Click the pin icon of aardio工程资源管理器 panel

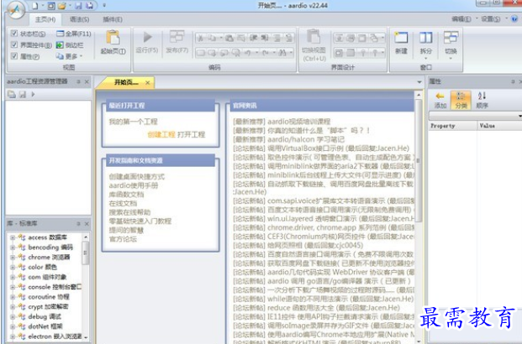click(78, 81)
